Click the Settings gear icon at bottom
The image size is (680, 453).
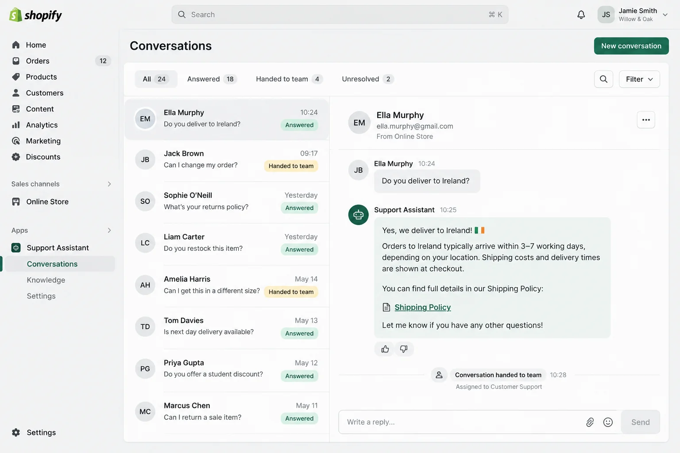click(x=16, y=432)
